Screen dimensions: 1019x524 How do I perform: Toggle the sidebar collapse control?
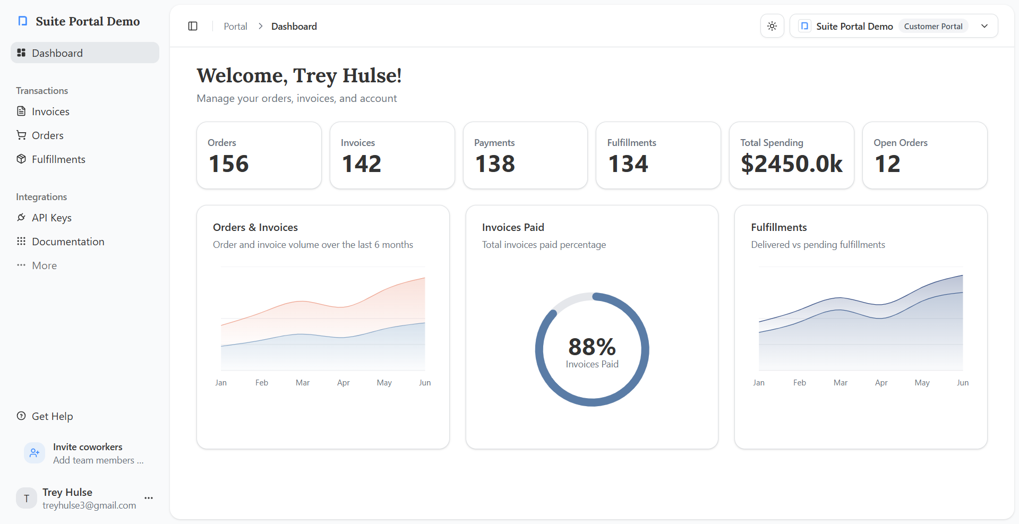click(192, 25)
